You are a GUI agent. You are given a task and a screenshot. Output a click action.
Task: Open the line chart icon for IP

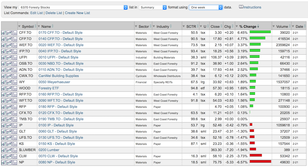coord(9,125)
